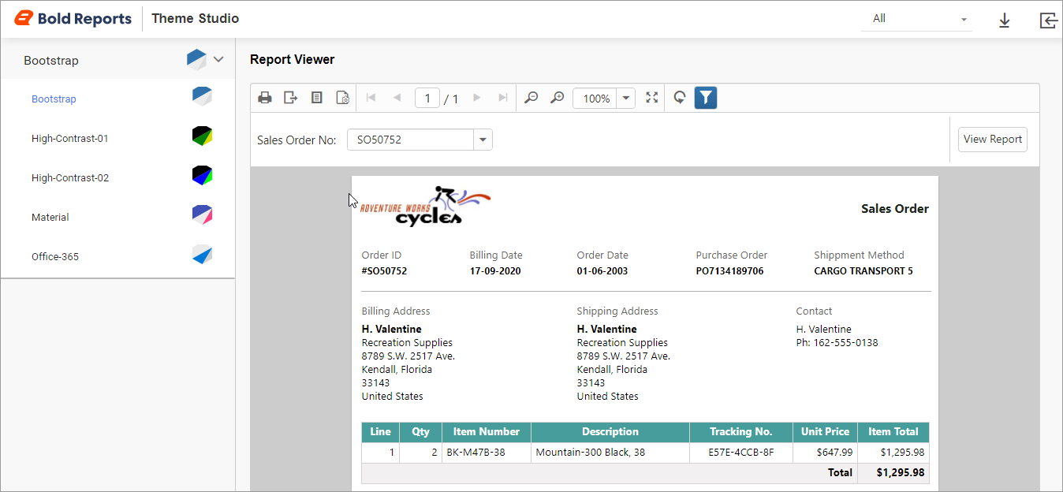Click the E57E-4CCB-8F tracking cell
Viewport: 1063px width, 492px height.
coord(741,453)
